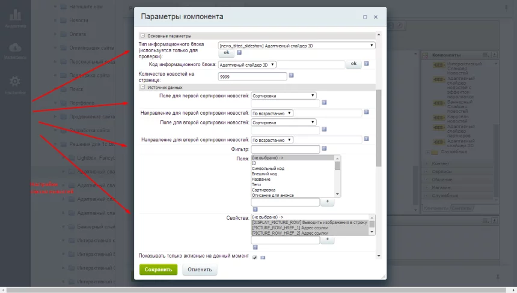
Task: Click help icon for first sort direction
Action: click(x=367, y=112)
